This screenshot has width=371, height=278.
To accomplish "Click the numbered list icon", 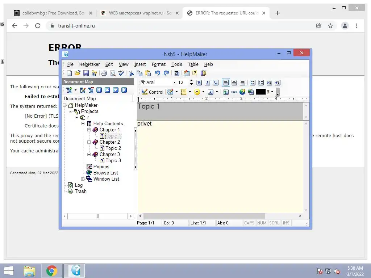I will (x=261, y=83).
